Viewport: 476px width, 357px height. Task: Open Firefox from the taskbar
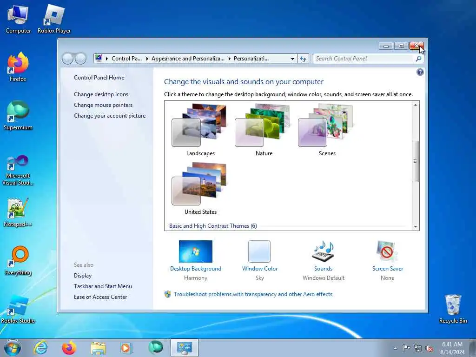click(69, 348)
